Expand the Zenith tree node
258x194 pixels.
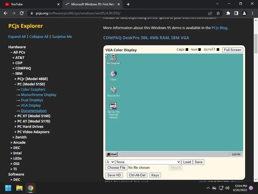tap(19, 137)
